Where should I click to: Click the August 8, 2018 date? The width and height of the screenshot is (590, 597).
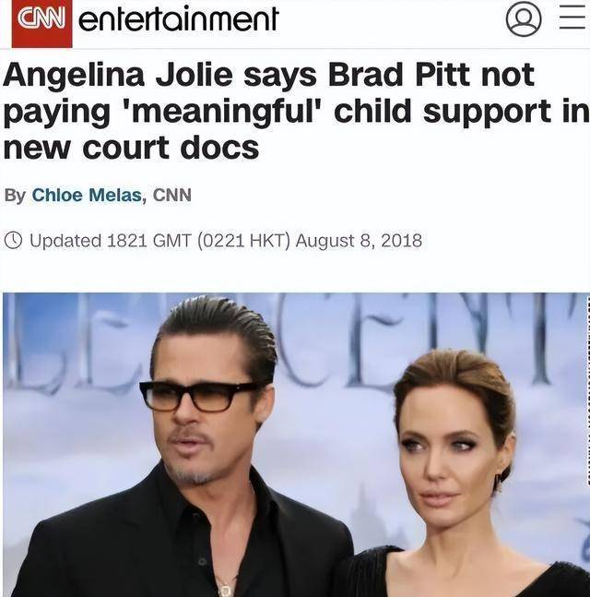(359, 241)
